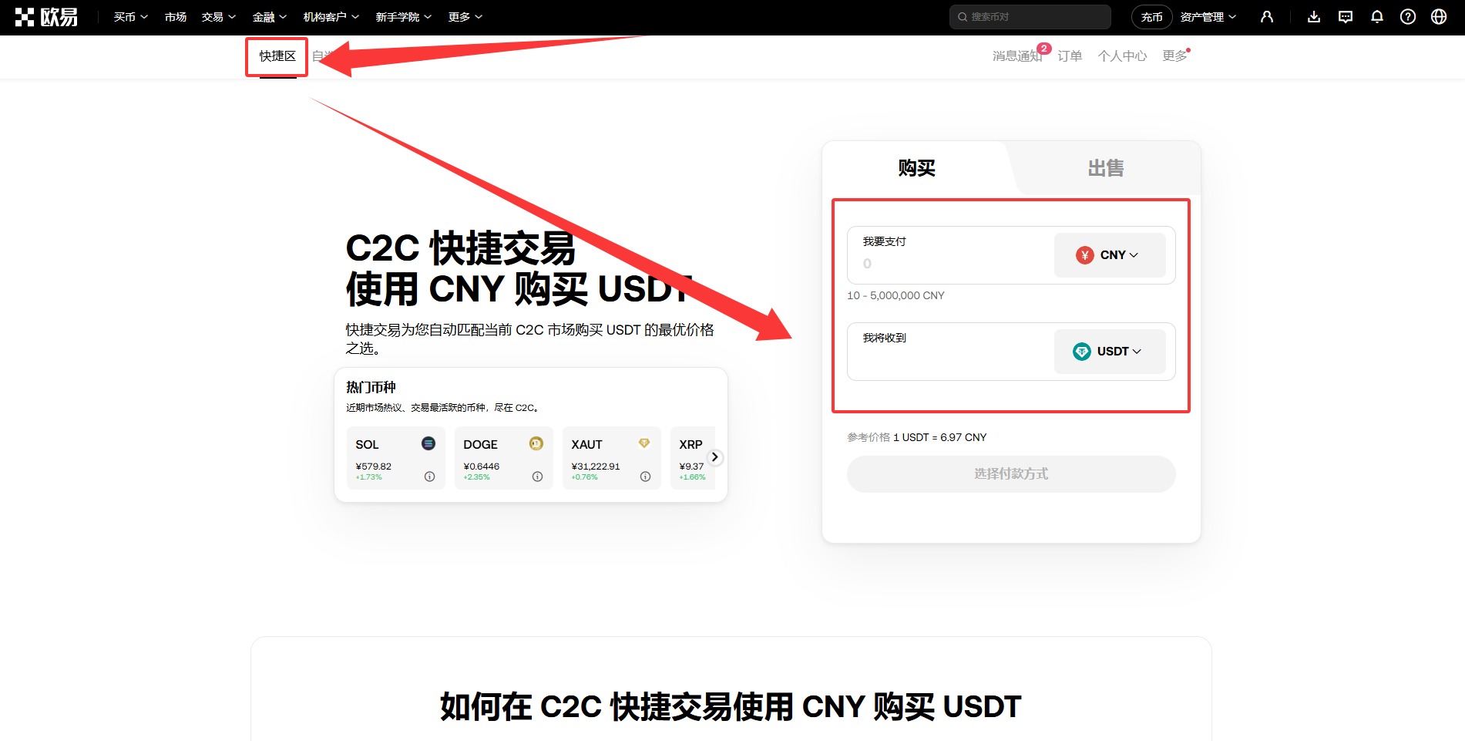Open 消息通知 notifications link
The height and width of the screenshot is (741, 1465).
pos(1017,56)
